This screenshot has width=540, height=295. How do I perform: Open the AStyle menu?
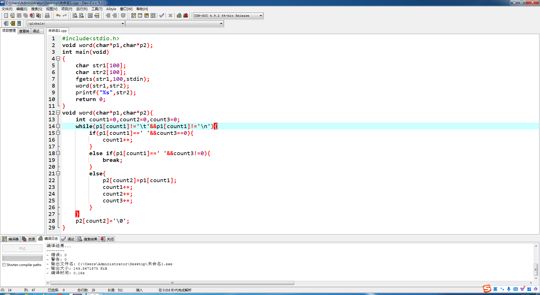pyautogui.click(x=111, y=9)
